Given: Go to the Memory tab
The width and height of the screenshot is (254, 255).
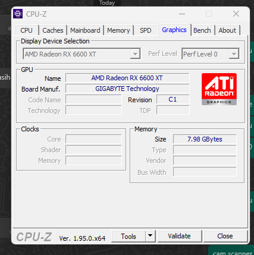Looking at the screenshot, I should [118, 30].
